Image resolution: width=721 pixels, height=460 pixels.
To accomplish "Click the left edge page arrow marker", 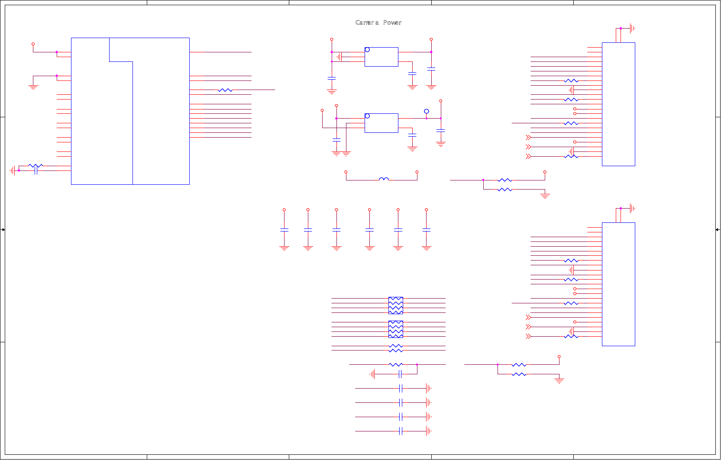I will pos(3,230).
